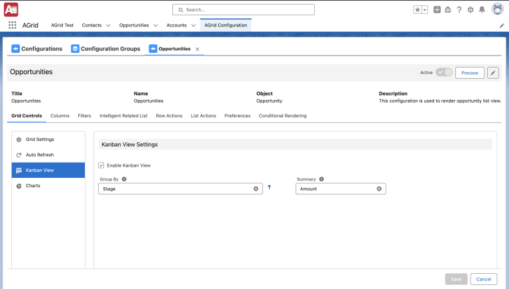Screen dimensions: 509x289
Task: Click the Preview button
Action: (x=470, y=73)
